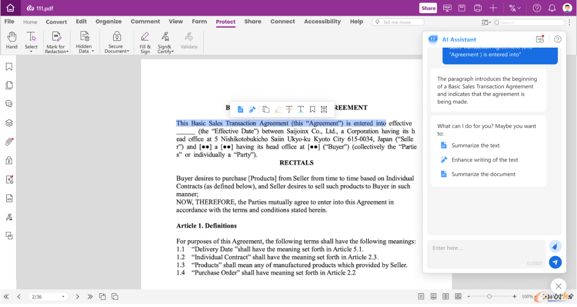This screenshot has height=307, width=577.
Task: Close the AI Assistant with the X button
Action: pyautogui.click(x=558, y=286)
